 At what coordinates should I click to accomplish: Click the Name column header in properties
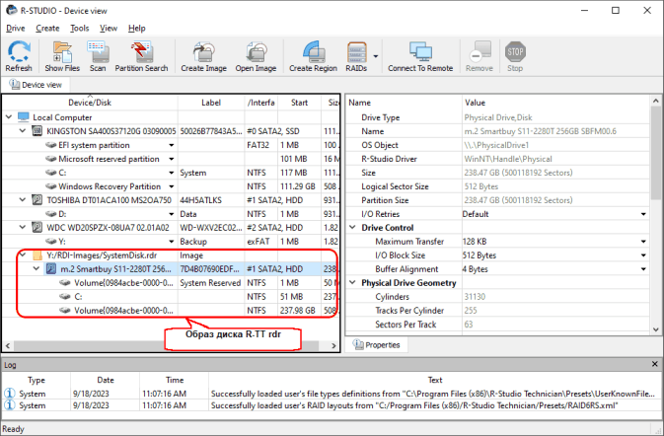click(x=359, y=103)
